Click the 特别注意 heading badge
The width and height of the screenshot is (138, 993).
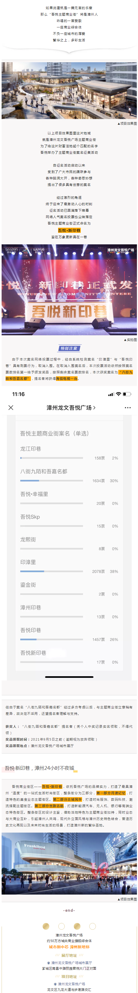pyautogui.click(x=69, y=348)
